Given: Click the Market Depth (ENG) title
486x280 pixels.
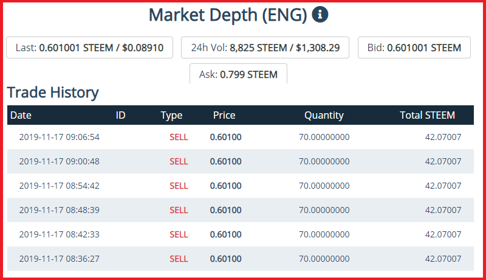Looking at the screenshot, I should click(x=228, y=15).
